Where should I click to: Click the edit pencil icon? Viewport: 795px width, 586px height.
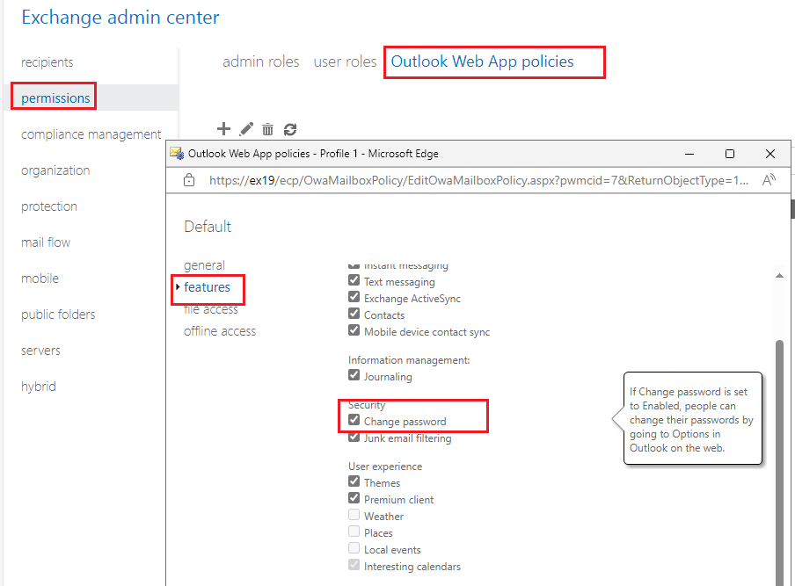coord(246,129)
